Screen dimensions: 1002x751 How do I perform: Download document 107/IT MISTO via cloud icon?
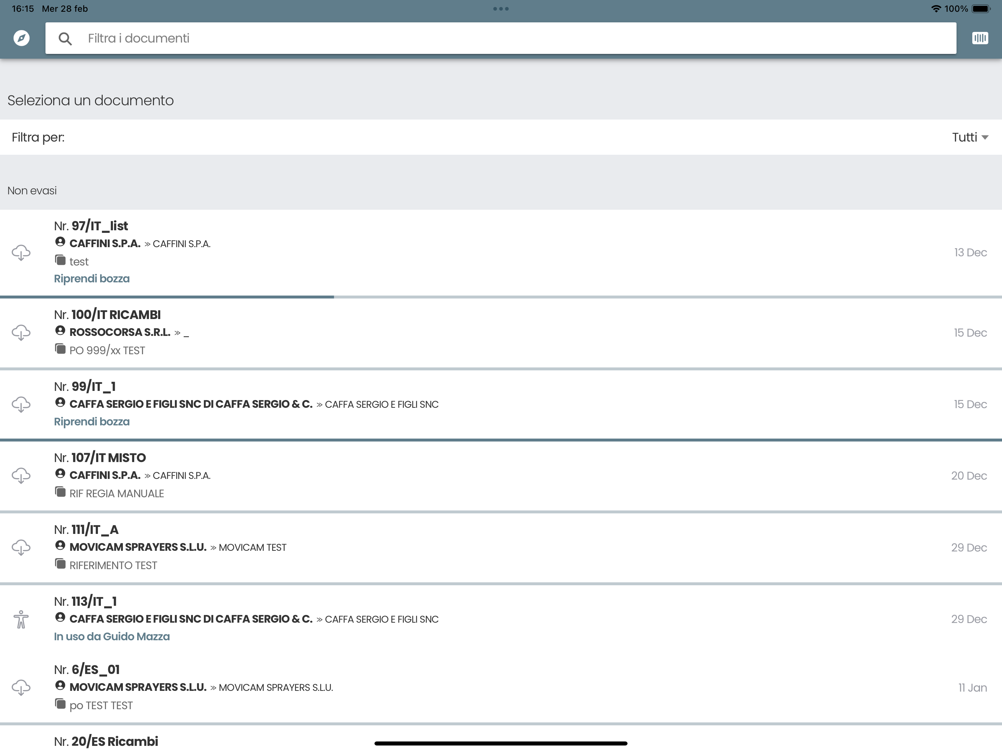pyautogui.click(x=21, y=476)
